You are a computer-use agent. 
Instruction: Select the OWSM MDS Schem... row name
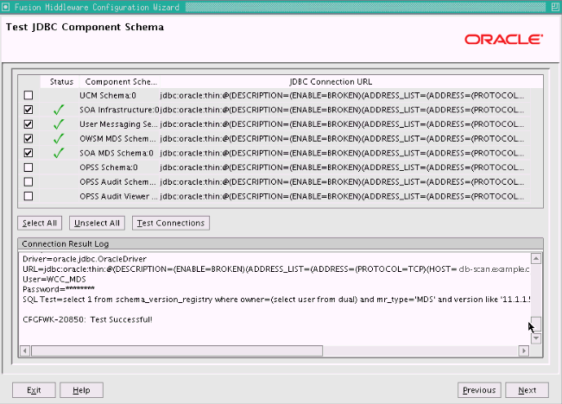point(118,138)
